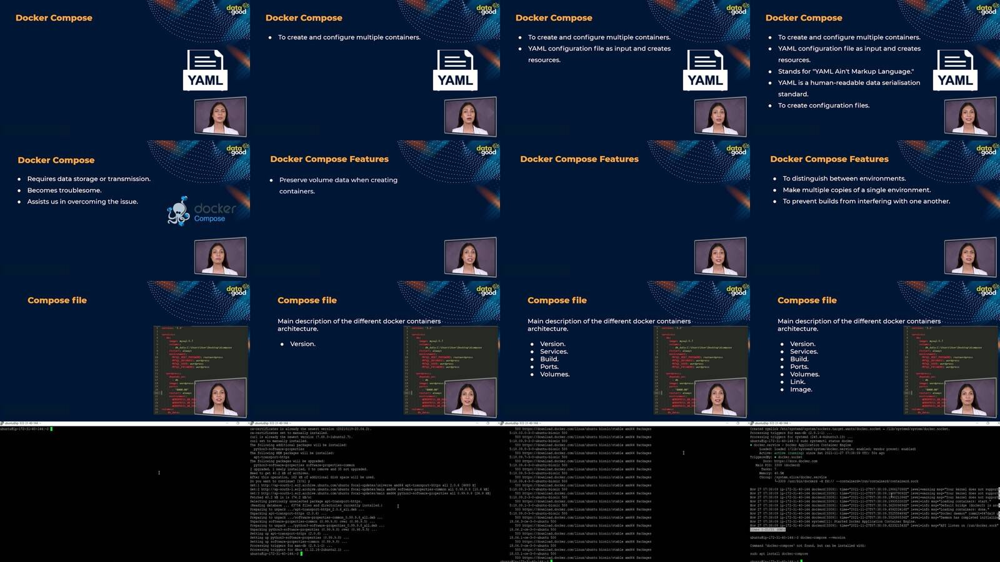The image size is (1000, 562).
Task: Select Compose file slide listing only 'Version'
Action: (x=375, y=351)
